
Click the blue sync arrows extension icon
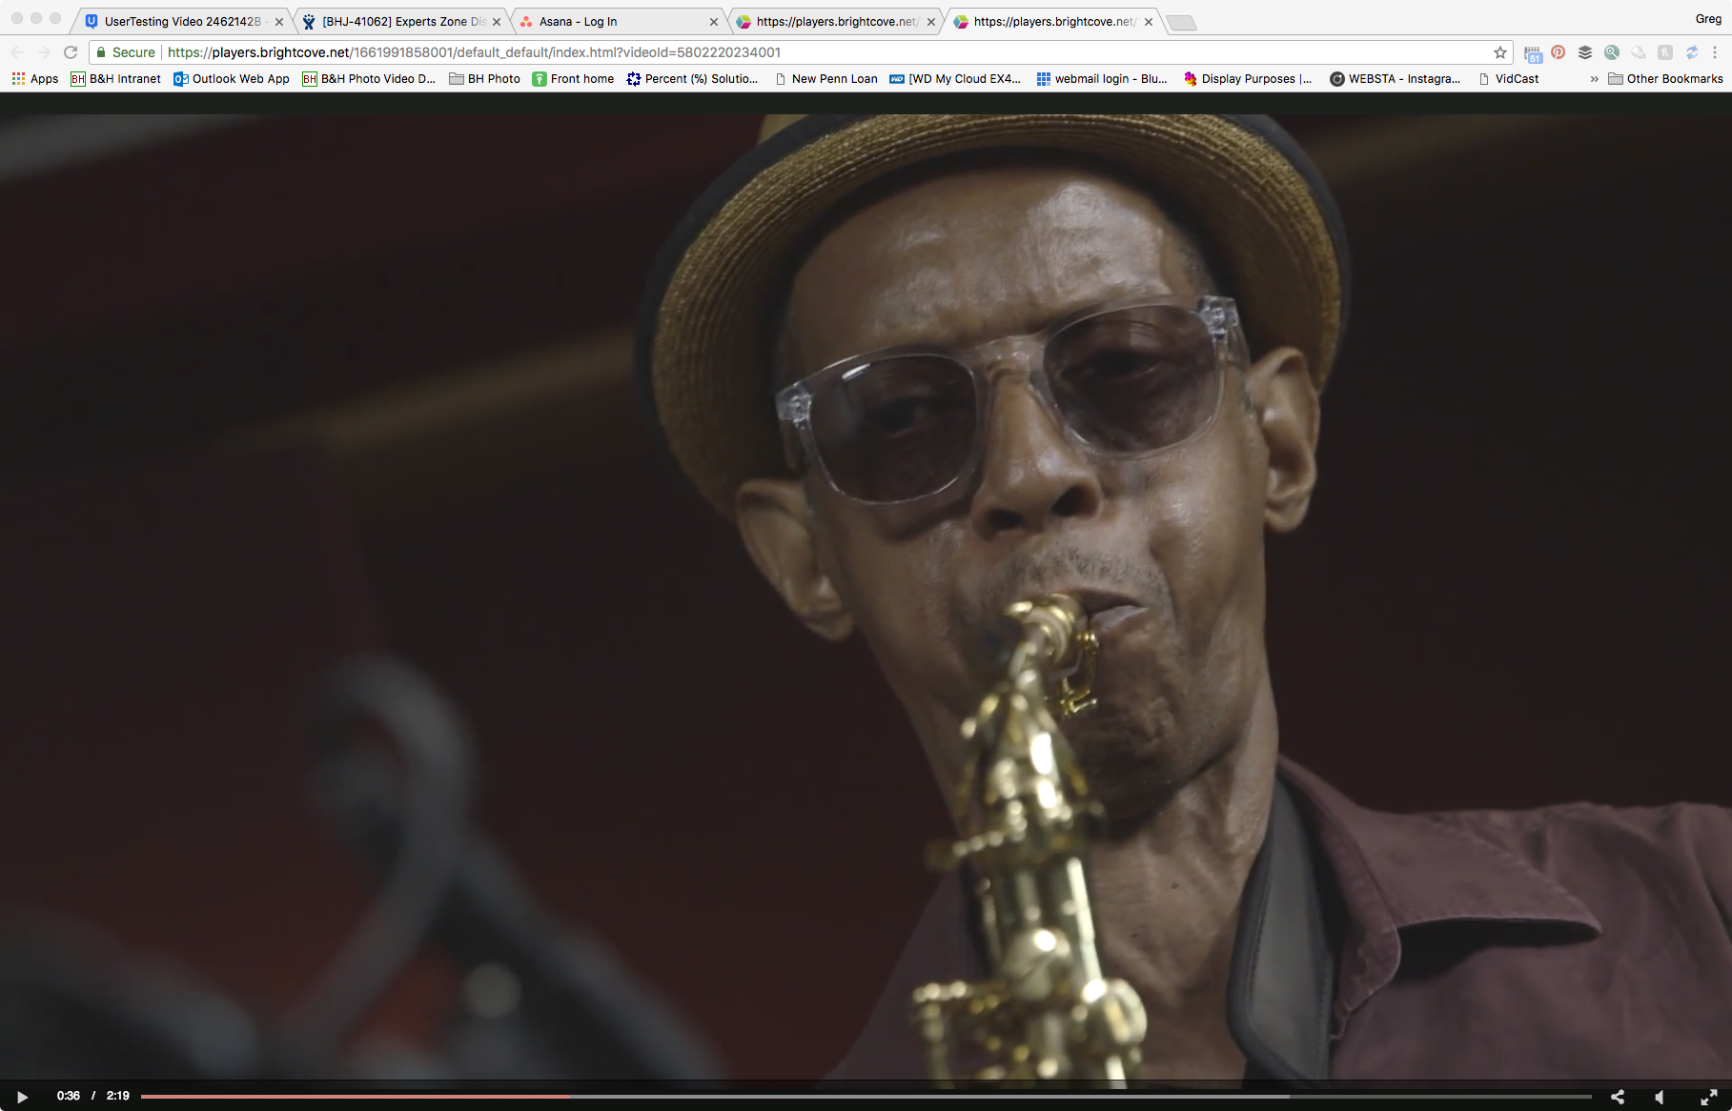coord(1692,52)
